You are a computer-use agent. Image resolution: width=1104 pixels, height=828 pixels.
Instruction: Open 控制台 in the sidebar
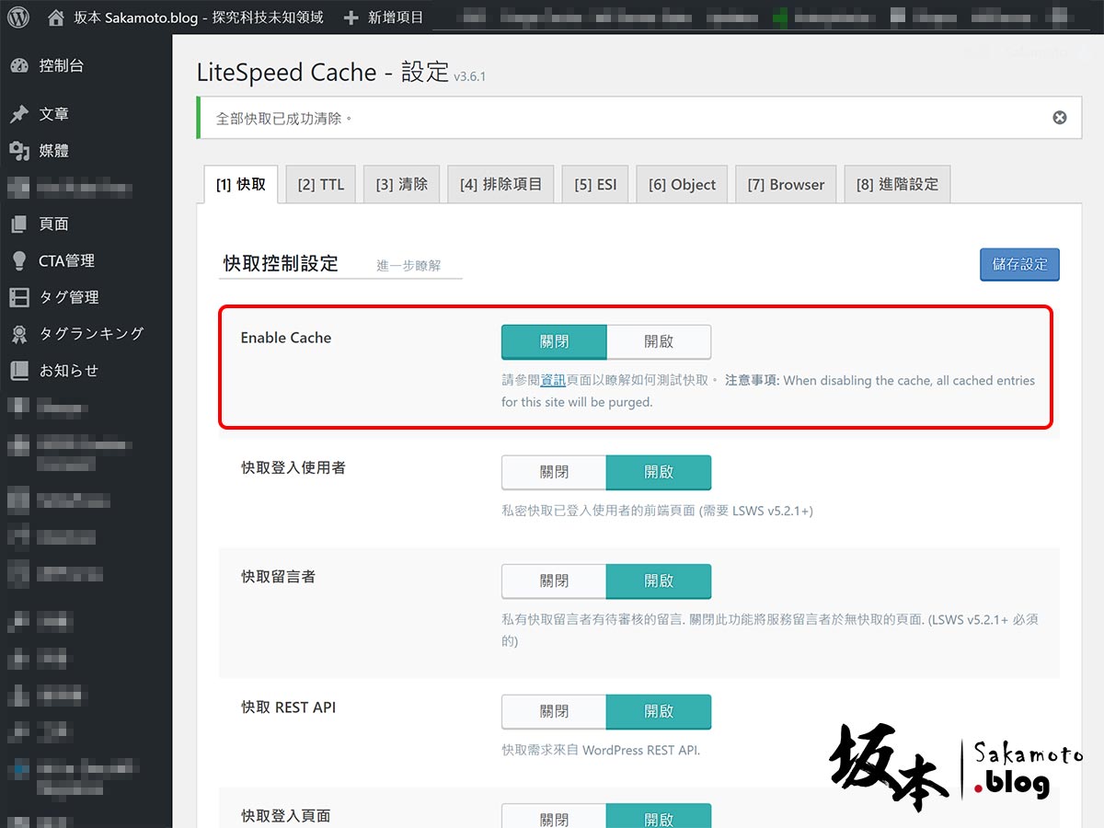click(x=62, y=65)
